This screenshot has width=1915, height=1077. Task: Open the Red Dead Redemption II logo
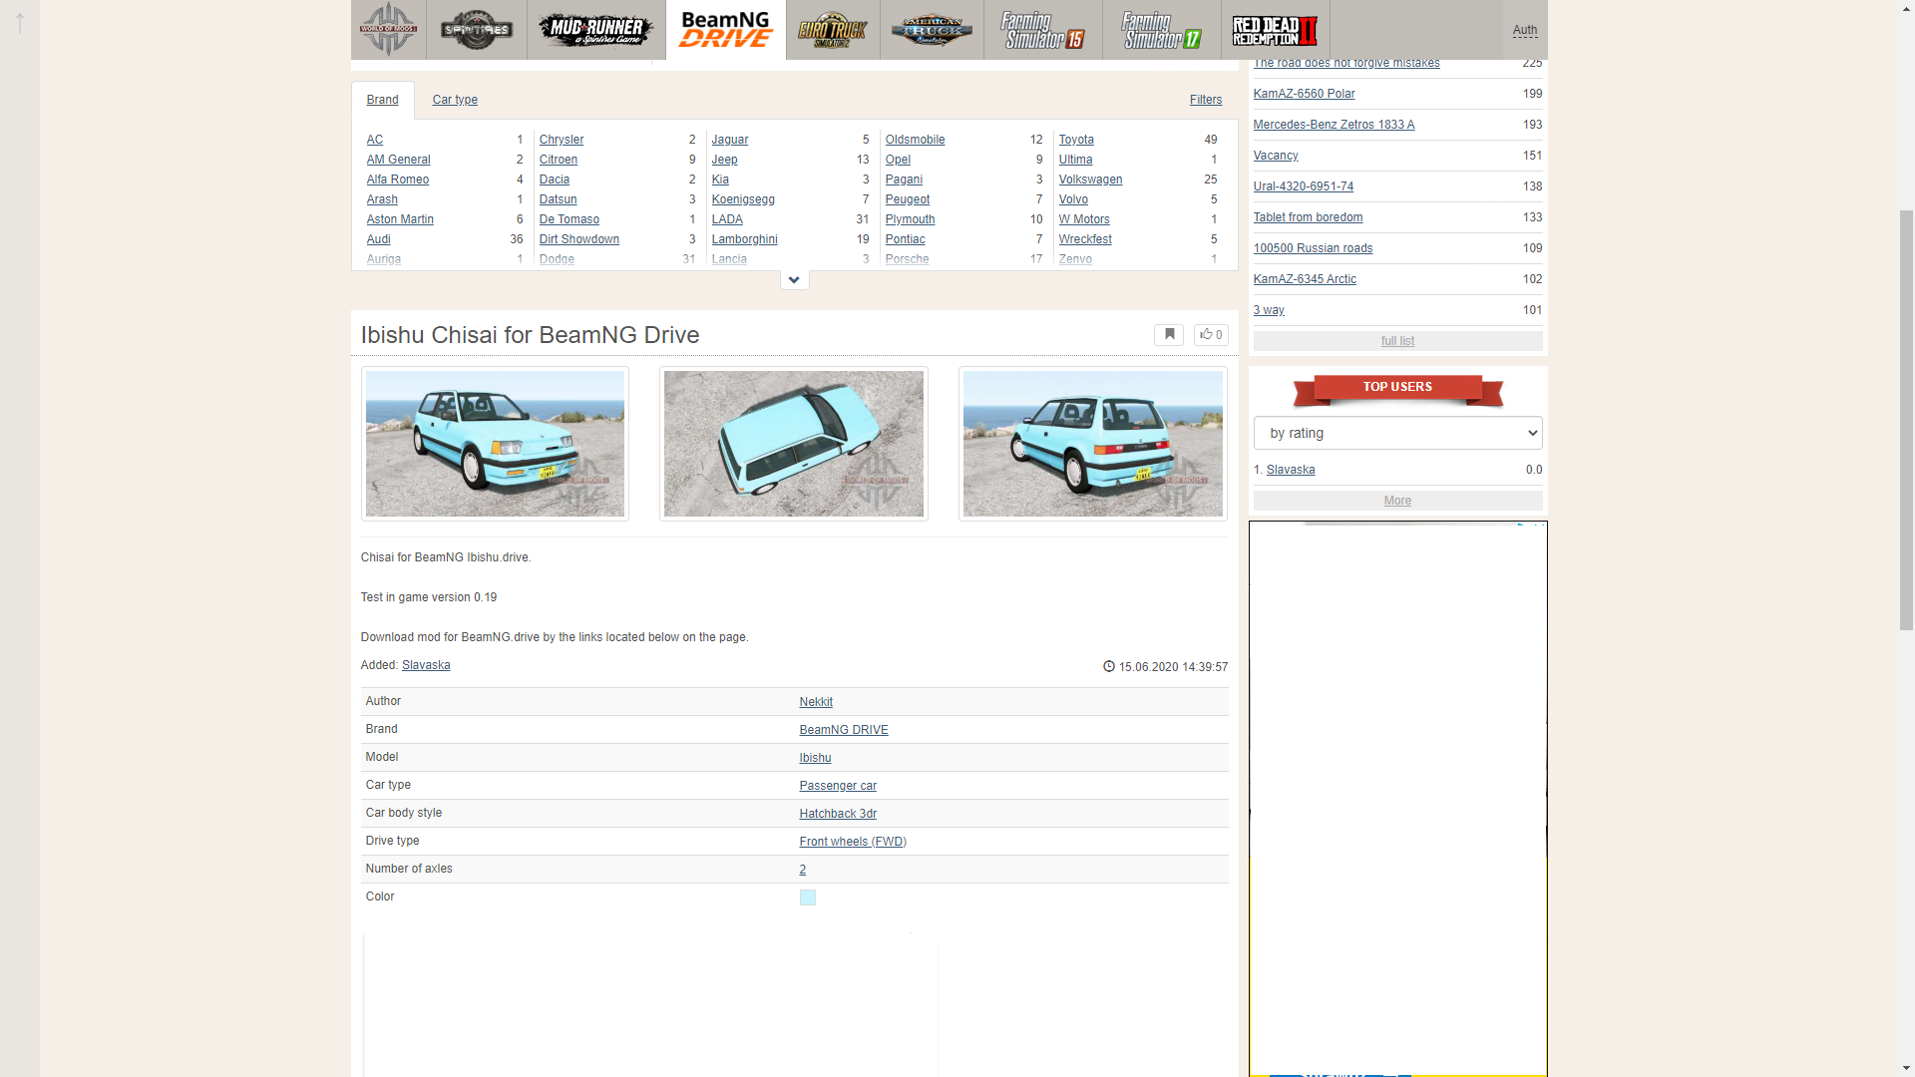tap(1274, 30)
